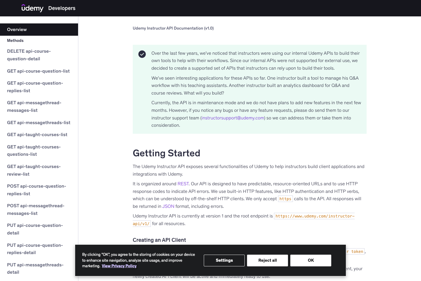Email the instructor support team link
Image resolution: width=421 pixels, height=281 pixels.
tap(232, 118)
